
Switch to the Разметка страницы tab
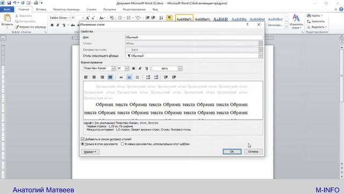[66, 10]
